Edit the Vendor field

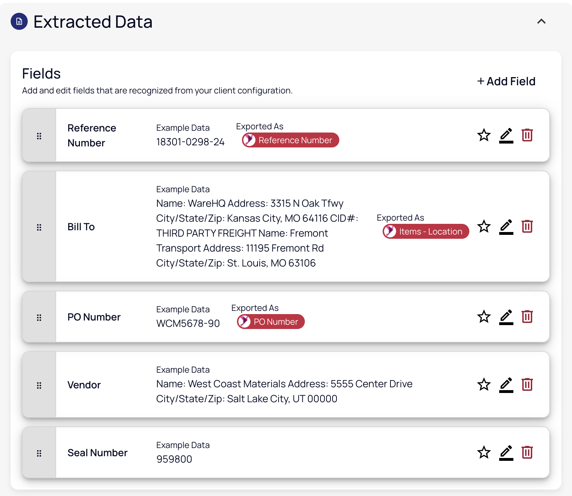[506, 385]
